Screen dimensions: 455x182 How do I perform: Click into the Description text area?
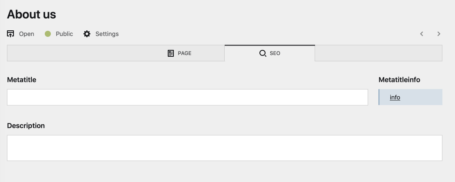pos(224,148)
